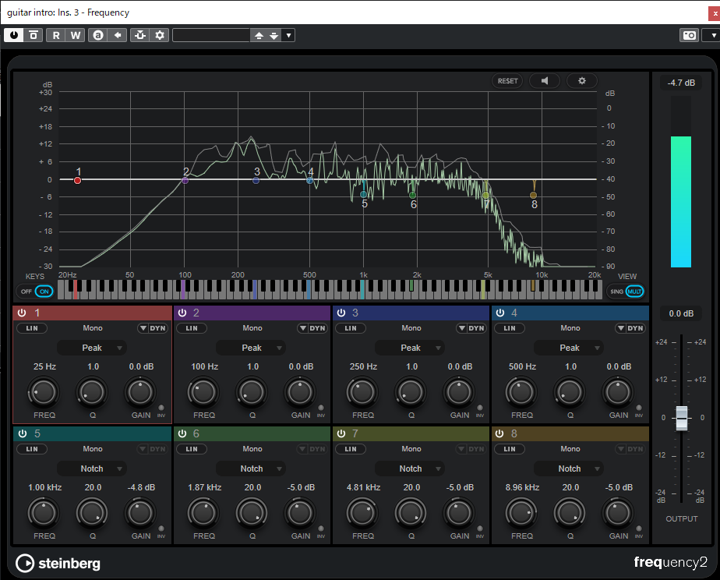Toggle the plug-in activate power button in the toolbar
This screenshot has height=580, width=720.
(x=14, y=35)
